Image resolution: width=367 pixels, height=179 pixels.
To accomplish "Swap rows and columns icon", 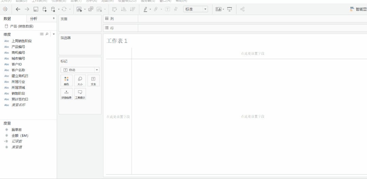I will coord(114,10).
